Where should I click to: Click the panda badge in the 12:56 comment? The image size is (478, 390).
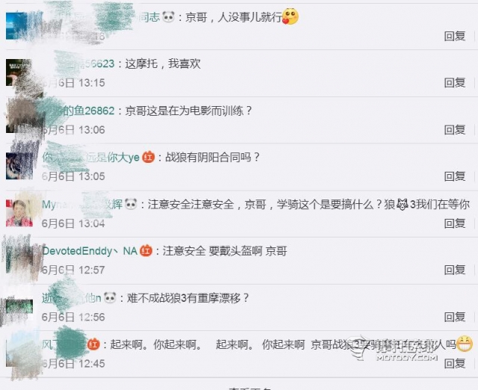110,297
